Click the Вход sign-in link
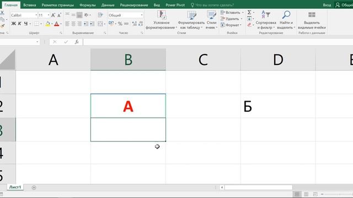 [327, 5]
